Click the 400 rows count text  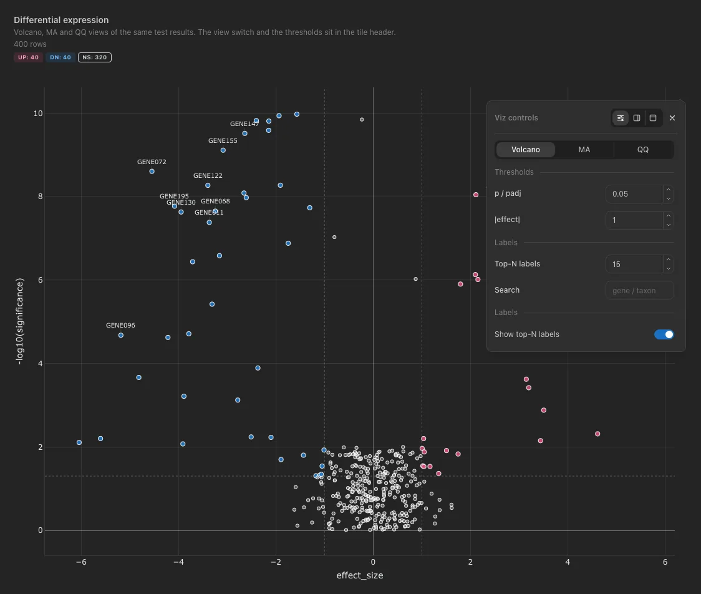click(x=30, y=44)
